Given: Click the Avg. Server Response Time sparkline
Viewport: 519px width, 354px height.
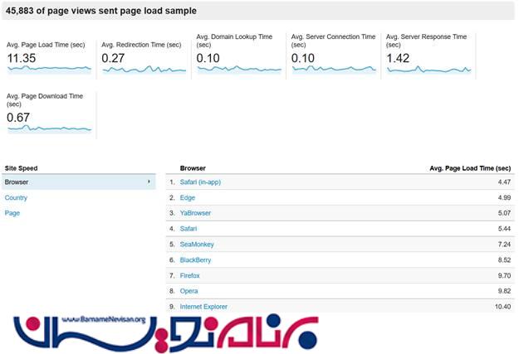Looking at the screenshot, I should tap(429, 70).
